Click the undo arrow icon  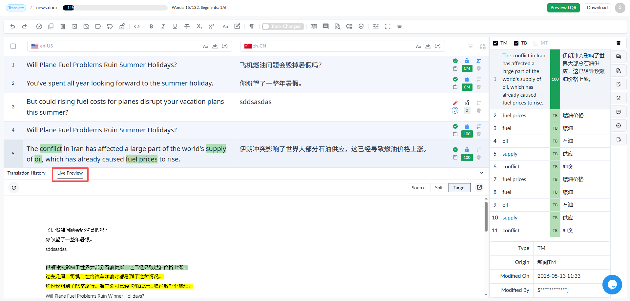tap(12, 27)
